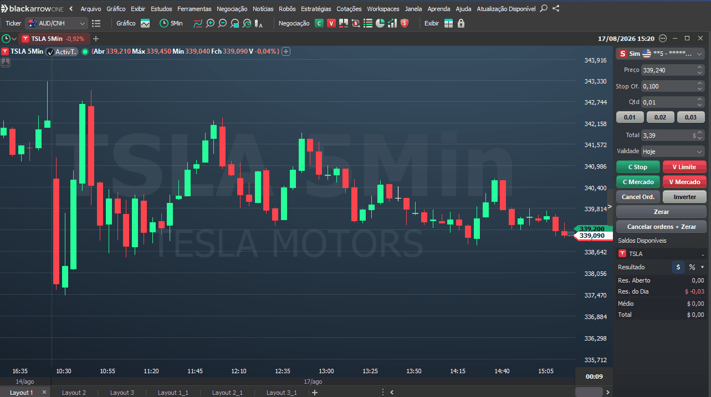Click the green C buy icon in toolbar
The height and width of the screenshot is (397, 711).
point(319,23)
